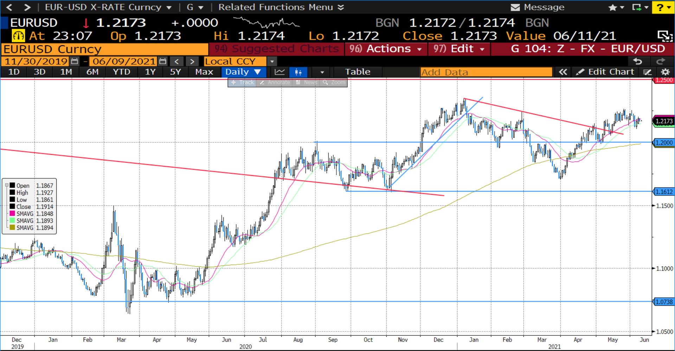Activate the Annotate tool
This screenshot has width=675, height=351.
point(275,82)
